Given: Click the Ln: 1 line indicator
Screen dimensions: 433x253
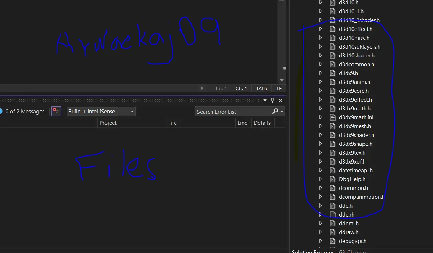Looking at the screenshot, I should click(222, 89).
